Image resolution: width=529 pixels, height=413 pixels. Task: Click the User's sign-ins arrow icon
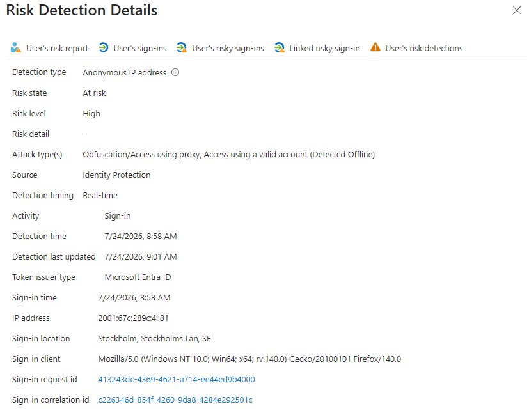104,48
